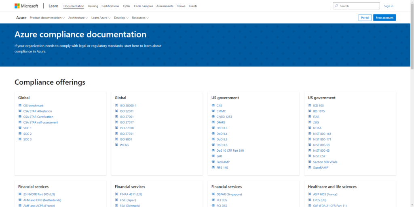Click the document icon beside FedRAMP
The height and width of the screenshot is (207, 414).
[x=213, y=162]
